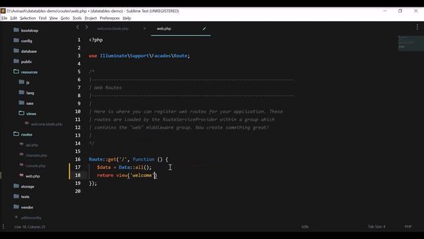Click unsaved pencil icon on web.php tab

204,29
